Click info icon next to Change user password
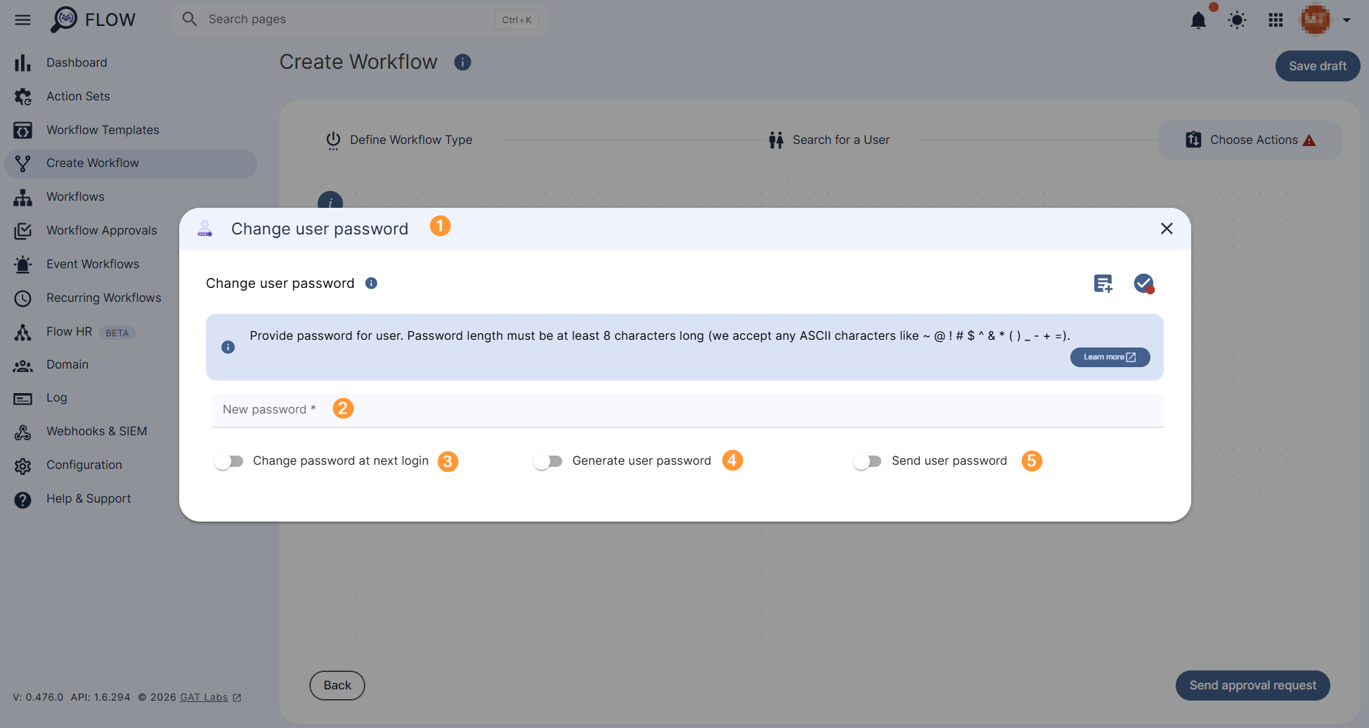 (371, 283)
